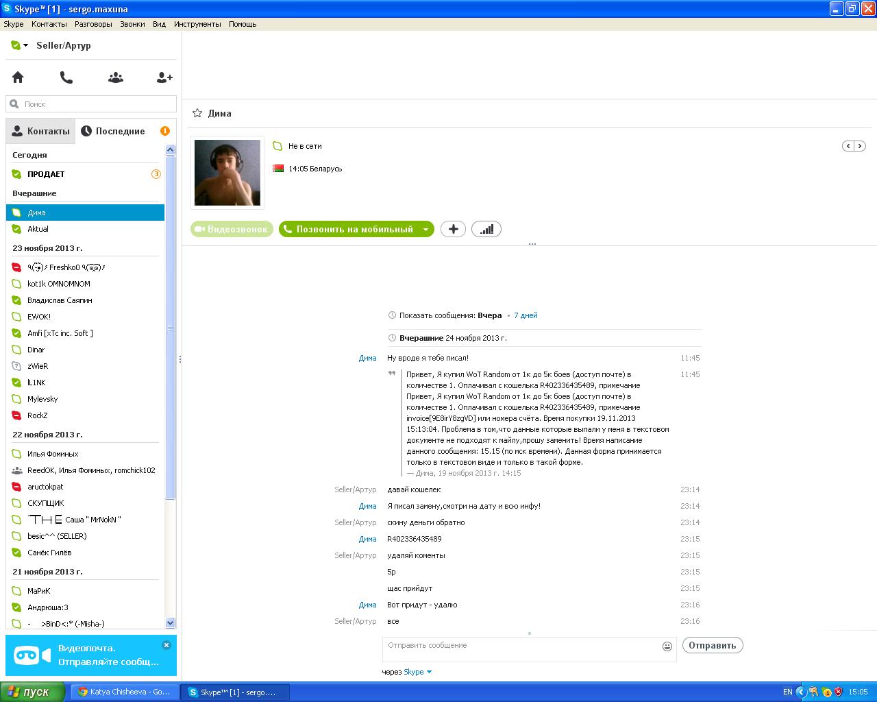Image resolution: width=877 pixels, height=702 pixels.
Task: Open chat with Илья Фоминых
Action: (86, 454)
